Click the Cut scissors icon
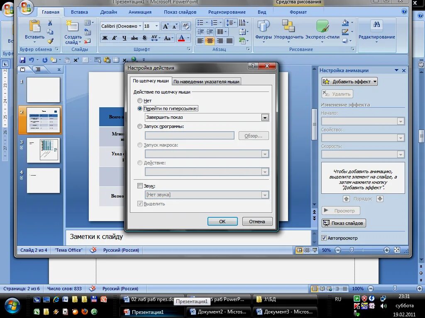The width and height of the screenshot is (425, 318). click(50, 23)
